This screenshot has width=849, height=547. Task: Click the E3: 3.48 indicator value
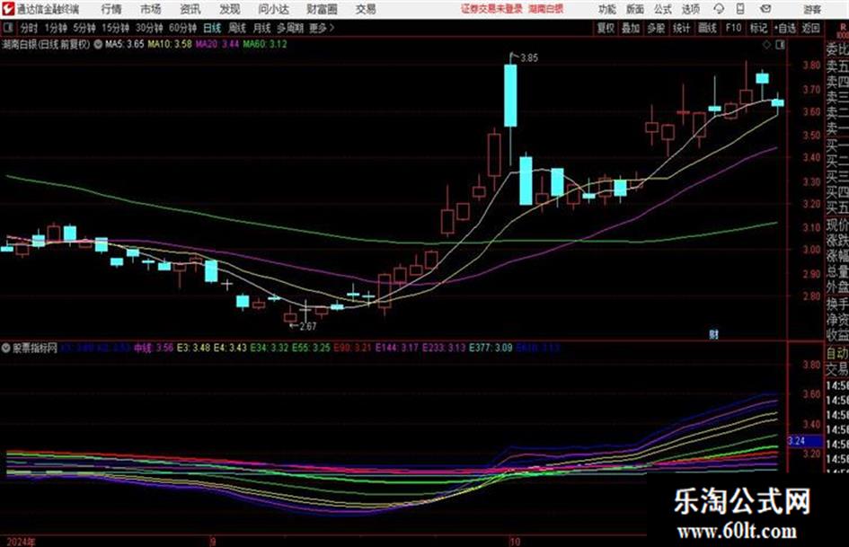coord(193,348)
